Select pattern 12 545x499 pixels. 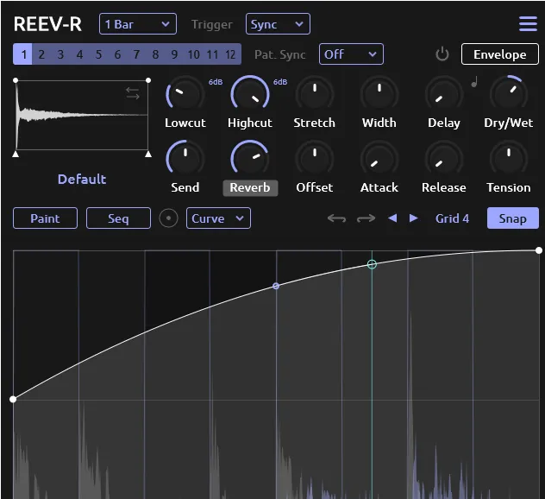(x=231, y=54)
